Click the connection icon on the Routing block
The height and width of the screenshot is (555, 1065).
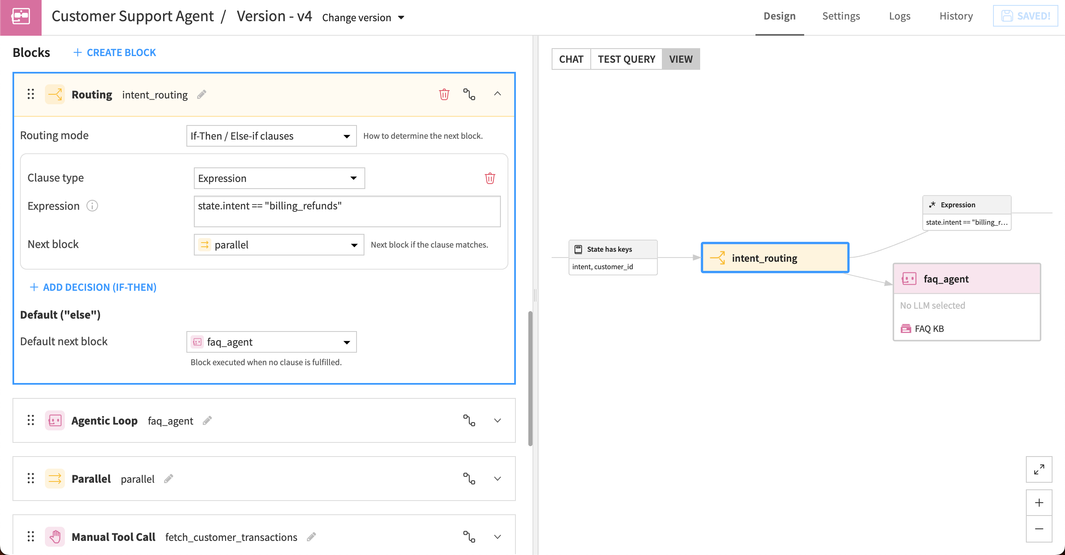pos(469,94)
